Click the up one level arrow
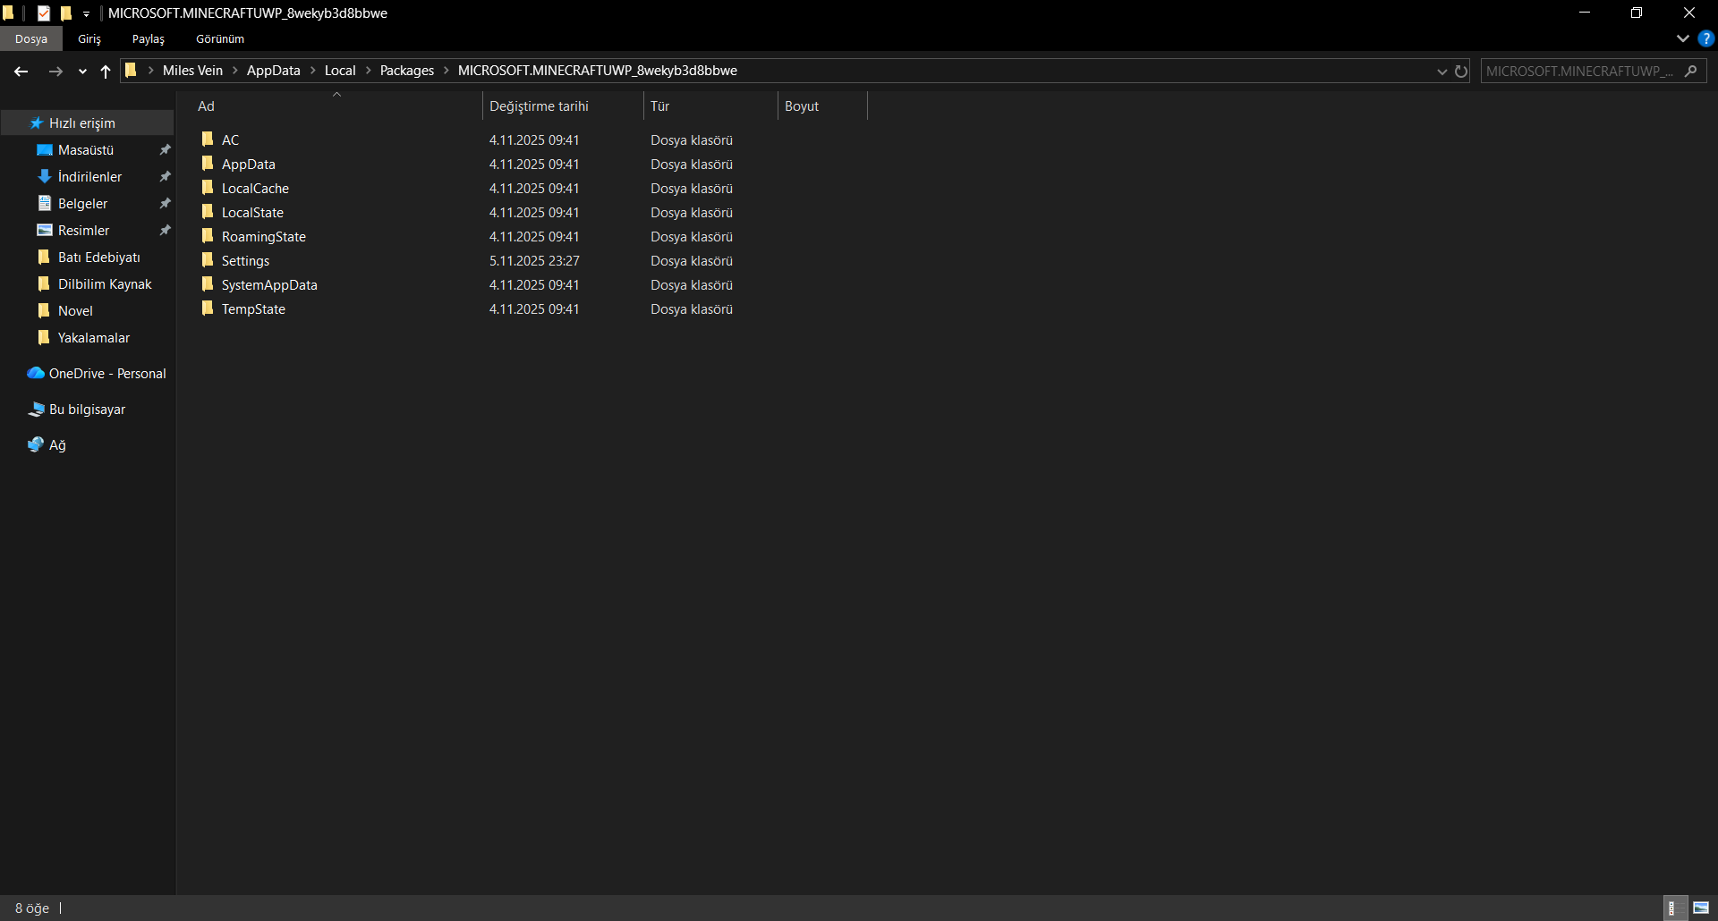This screenshot has height=921, width=1718. coord(105,72)
